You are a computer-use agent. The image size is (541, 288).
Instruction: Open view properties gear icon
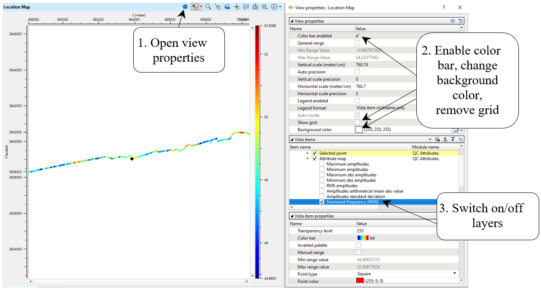click(185, 7)
